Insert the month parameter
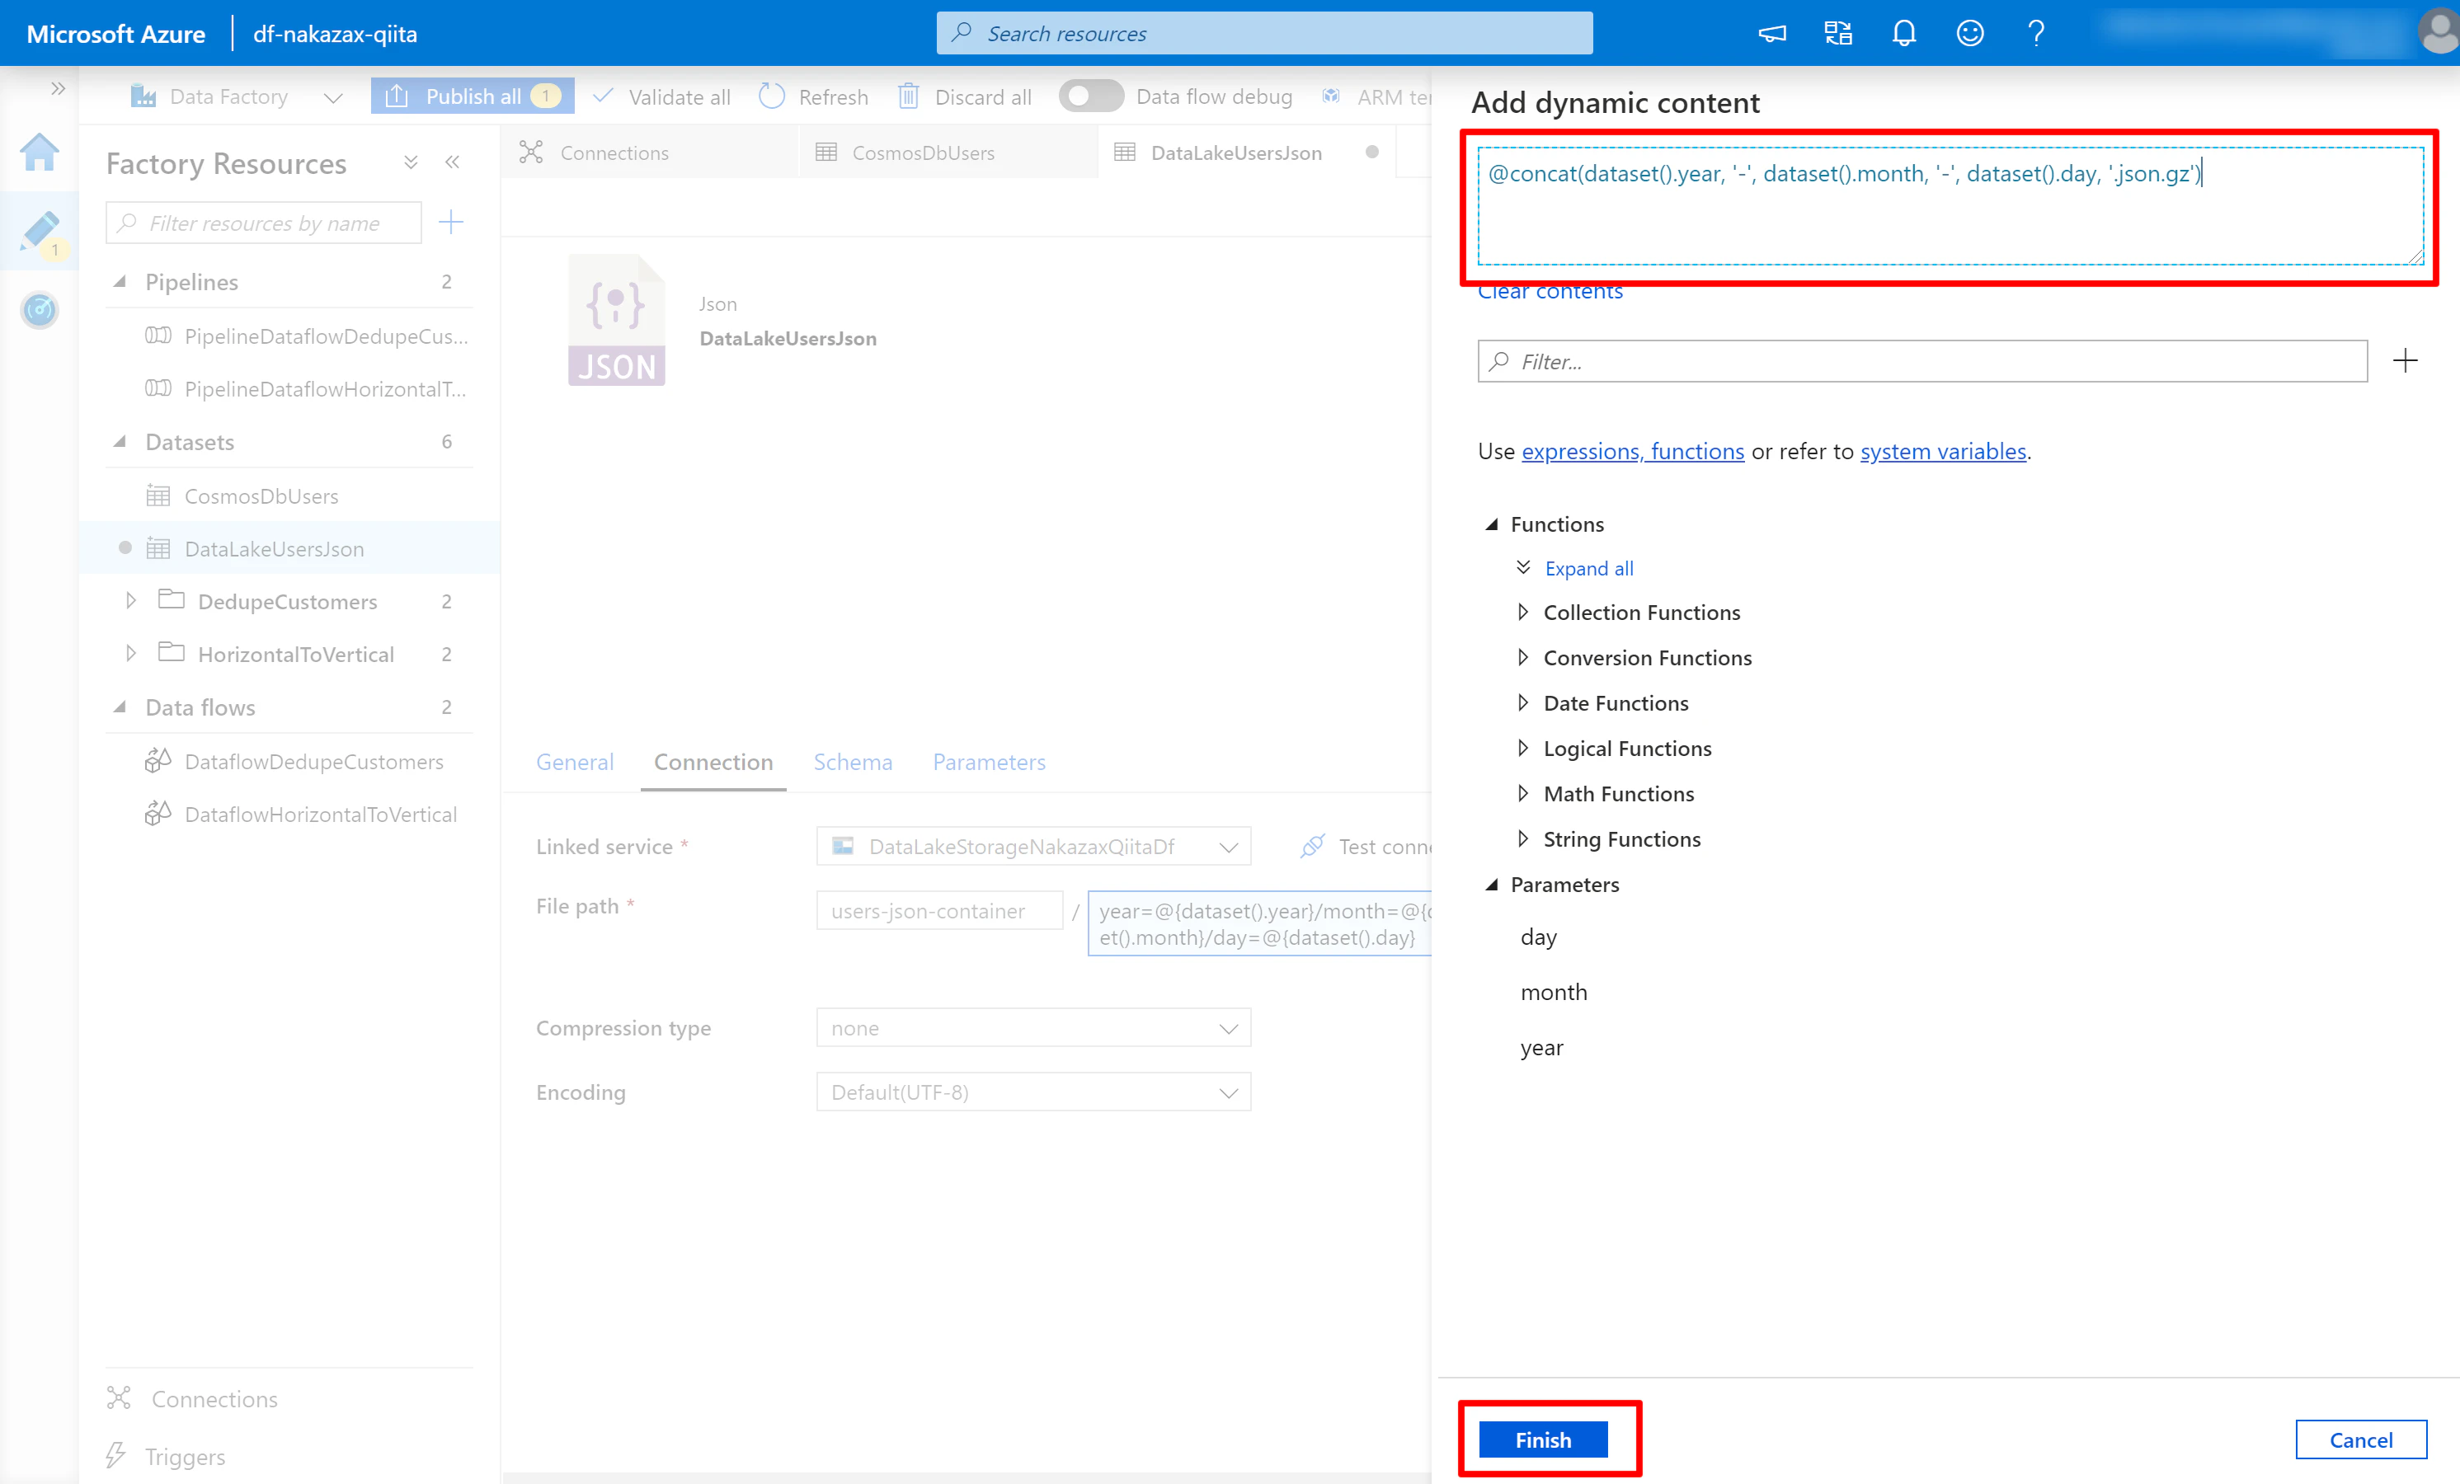 tap(1554, 992)
